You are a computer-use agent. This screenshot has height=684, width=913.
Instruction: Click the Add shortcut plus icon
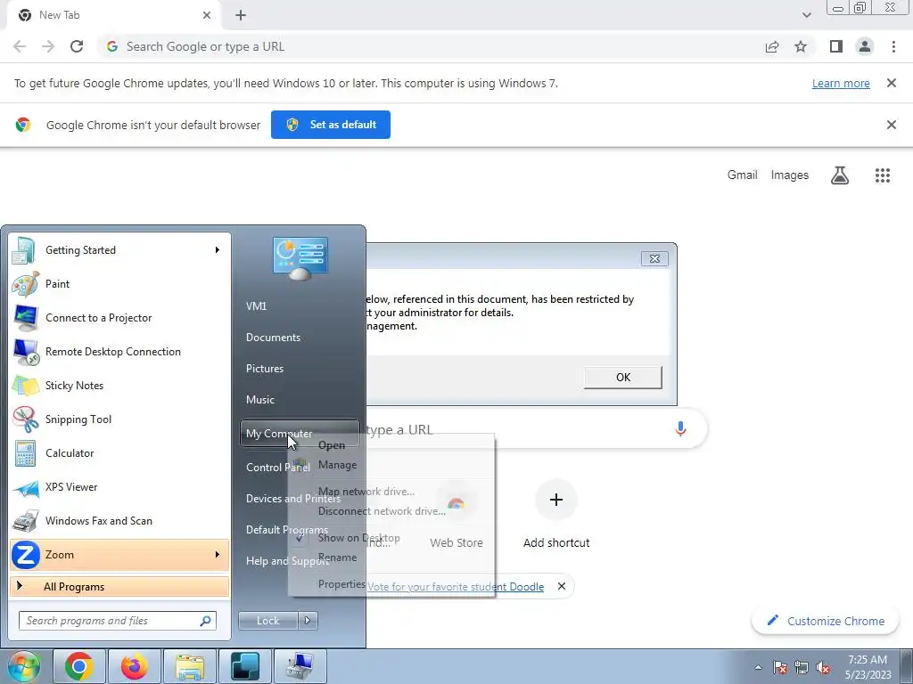pos(556,500)
